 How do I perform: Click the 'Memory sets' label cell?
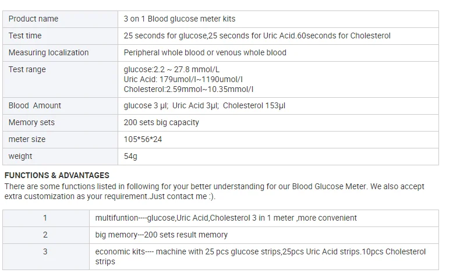(x=31, y=122)
